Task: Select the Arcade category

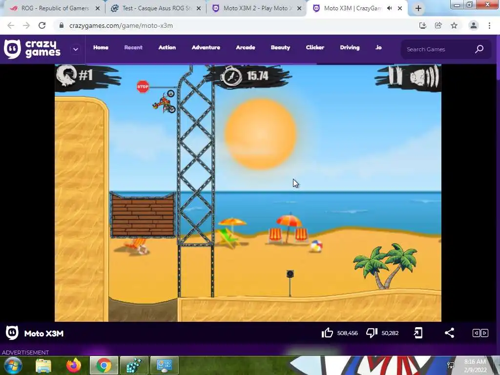Action: [x=246, y=47]
